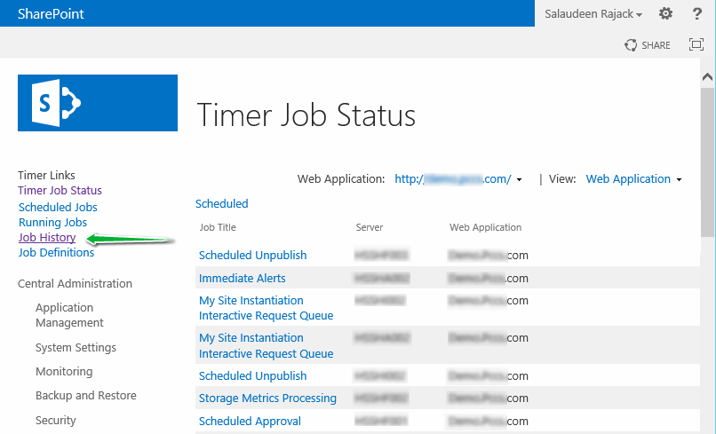Viewport: 716px width, 434px height.
Task: Open the second Scheduled Unpublish job
Action: (x=252, y=375)
